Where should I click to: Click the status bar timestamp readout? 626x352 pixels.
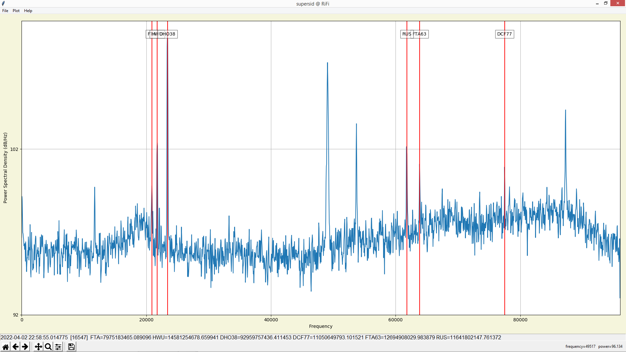pos(34,337)
